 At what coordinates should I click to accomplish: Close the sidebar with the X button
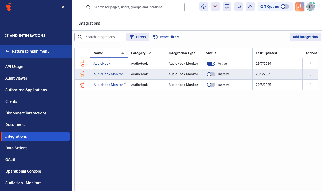63,7
